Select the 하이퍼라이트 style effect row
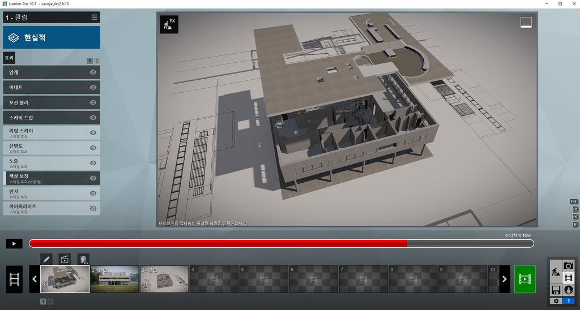 coord(52,208)
